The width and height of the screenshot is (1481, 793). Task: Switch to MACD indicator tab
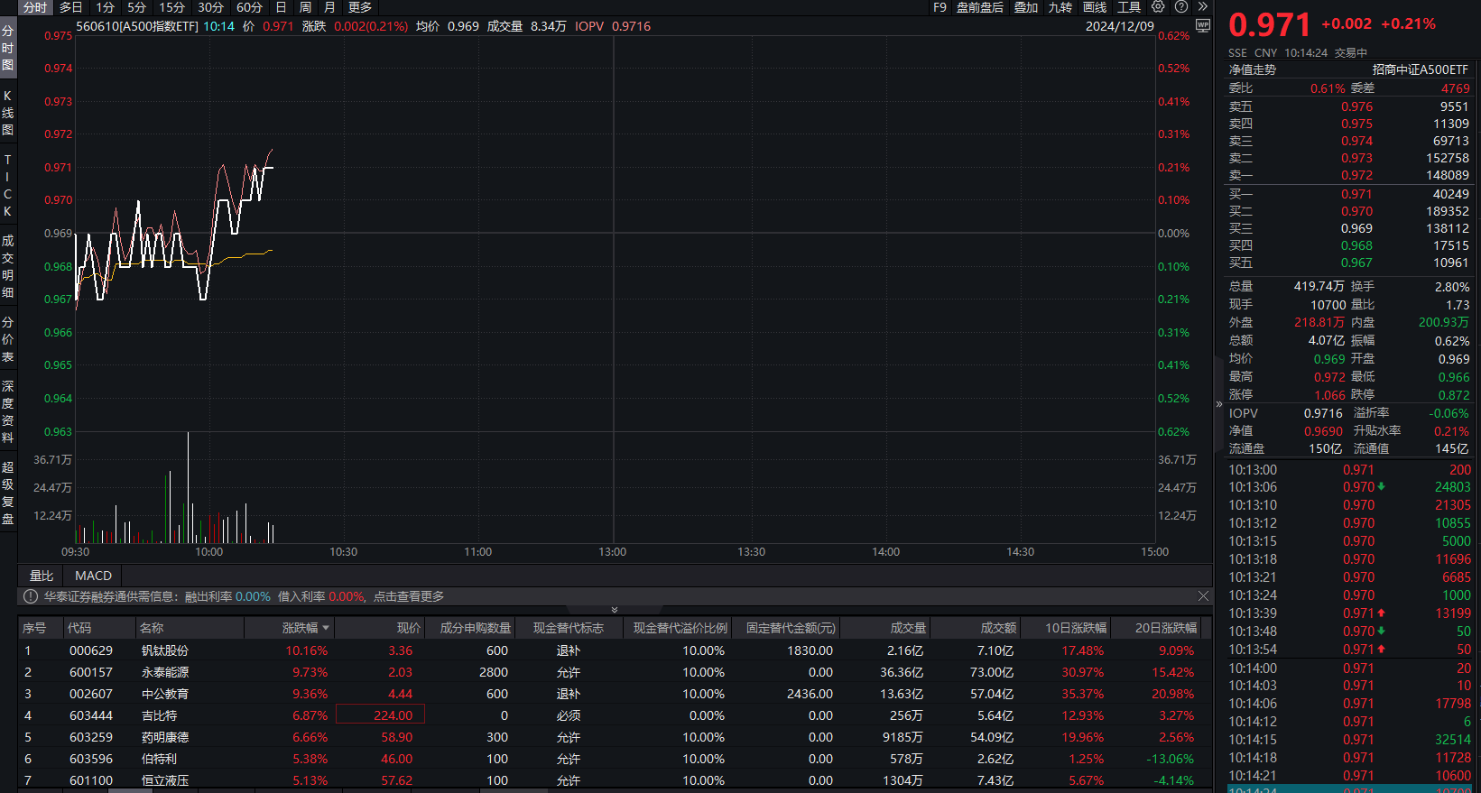pos(93,576)
